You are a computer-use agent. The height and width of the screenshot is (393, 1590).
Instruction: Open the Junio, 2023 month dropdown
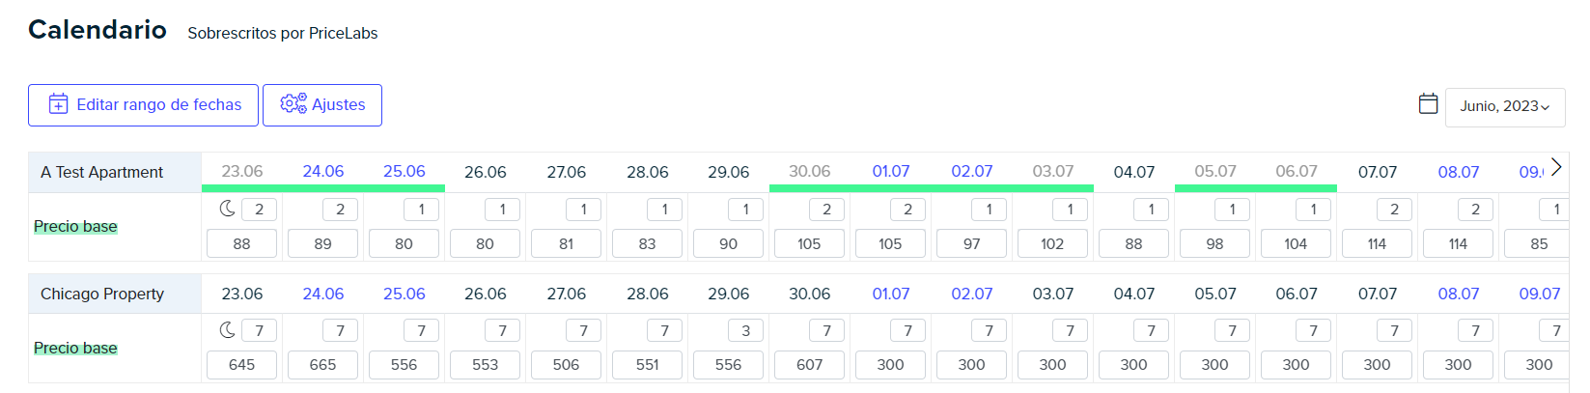pyautogui.click(x=1504, y=106)
